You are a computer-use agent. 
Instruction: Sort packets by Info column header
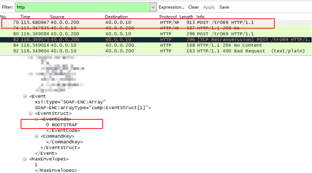click(200, 17)
